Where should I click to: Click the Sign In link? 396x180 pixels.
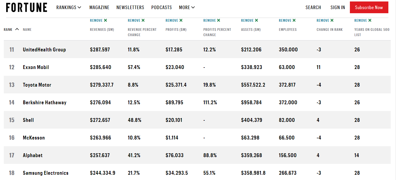pos(338,7)
